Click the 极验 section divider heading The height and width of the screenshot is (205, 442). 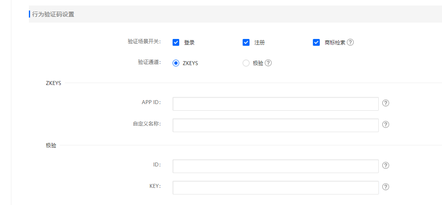(51, 146)
